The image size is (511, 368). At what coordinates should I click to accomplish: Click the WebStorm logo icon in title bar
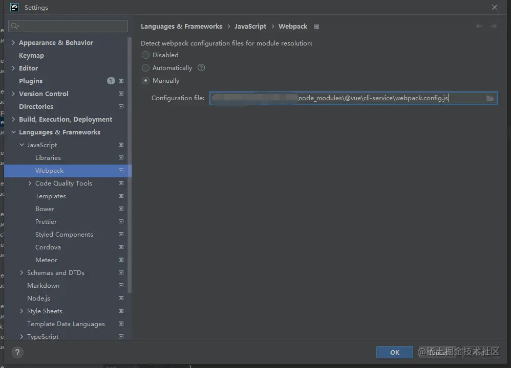point(14,7)
